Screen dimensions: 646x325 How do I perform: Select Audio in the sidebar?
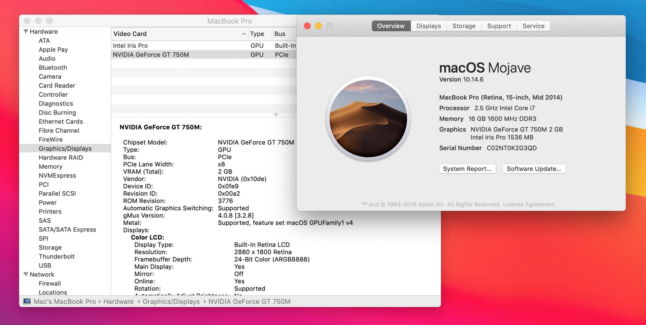coord(47,58)
